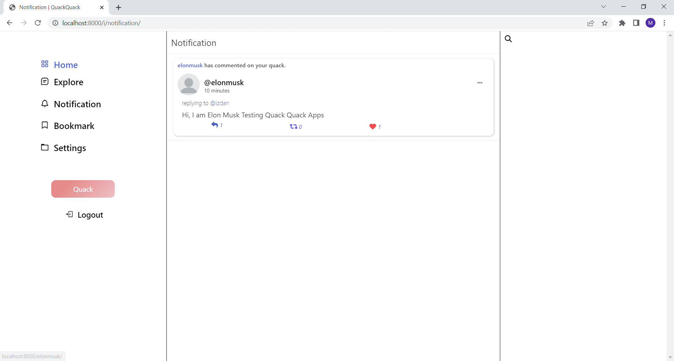
Task: Click the elonmusk avatar thumbnail
Action: [x=189, y=84]
